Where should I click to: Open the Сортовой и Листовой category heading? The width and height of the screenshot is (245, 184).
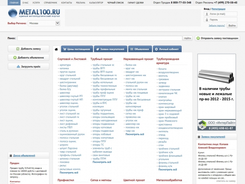coord(72,59)
